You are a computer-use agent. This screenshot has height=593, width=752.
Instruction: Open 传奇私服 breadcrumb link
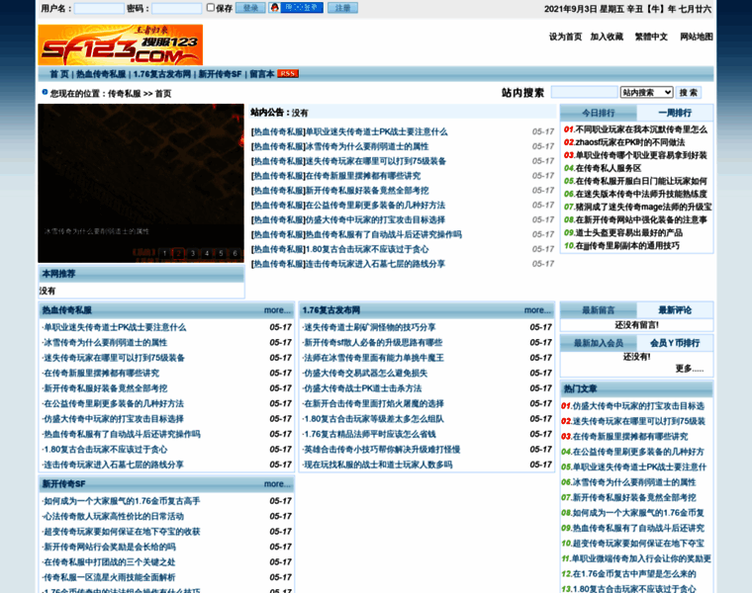[125, 94]
